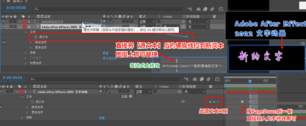Enable motion blur in the 0:00:00:03 timeline

coord(209,79)
